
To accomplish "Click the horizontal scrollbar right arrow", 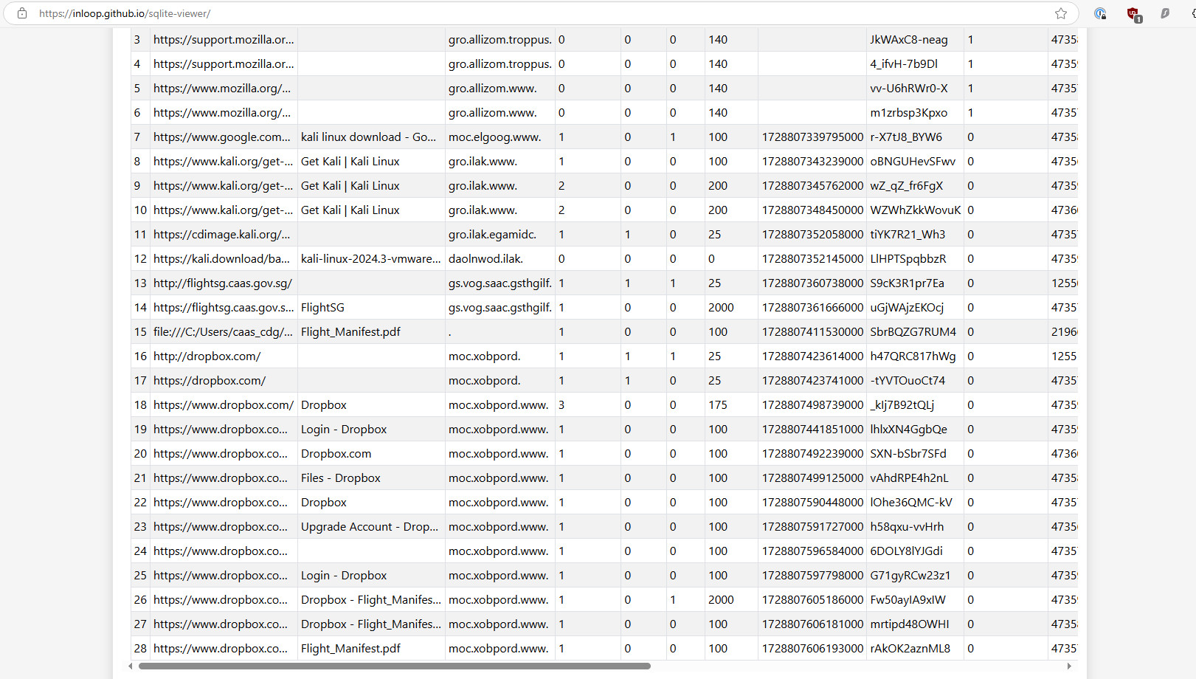I will (1069, 666).
